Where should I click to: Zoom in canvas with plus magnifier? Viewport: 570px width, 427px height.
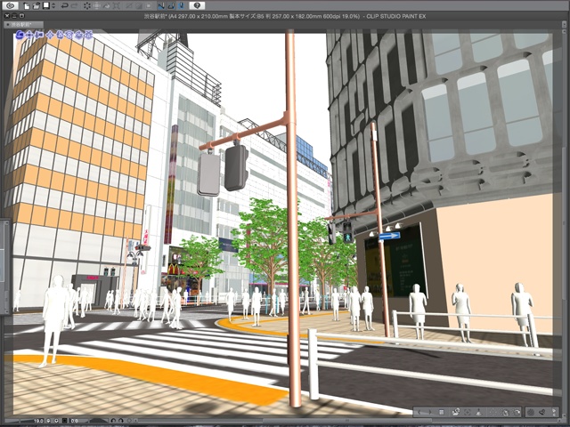tap(56, 421)
